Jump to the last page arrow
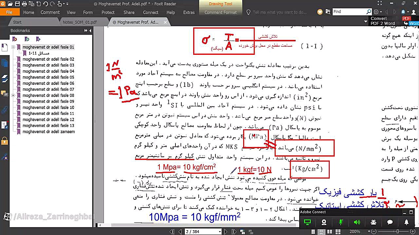The width and height of the screenshot is (419, 235). (234, 231)
